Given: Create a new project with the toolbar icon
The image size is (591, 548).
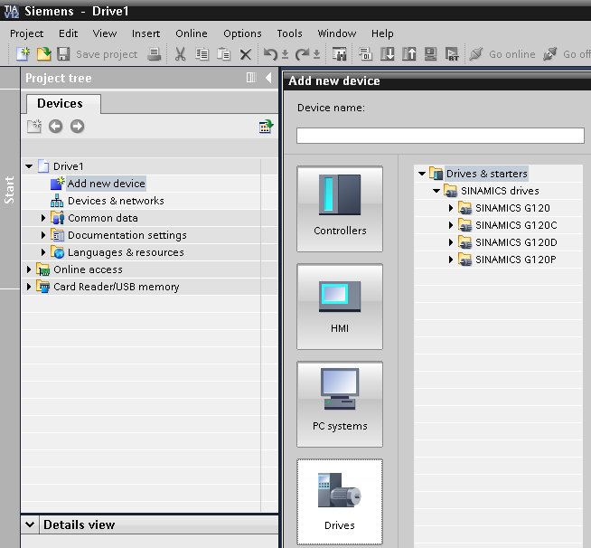Looking at the screenshot, I should tap(23, 54).
